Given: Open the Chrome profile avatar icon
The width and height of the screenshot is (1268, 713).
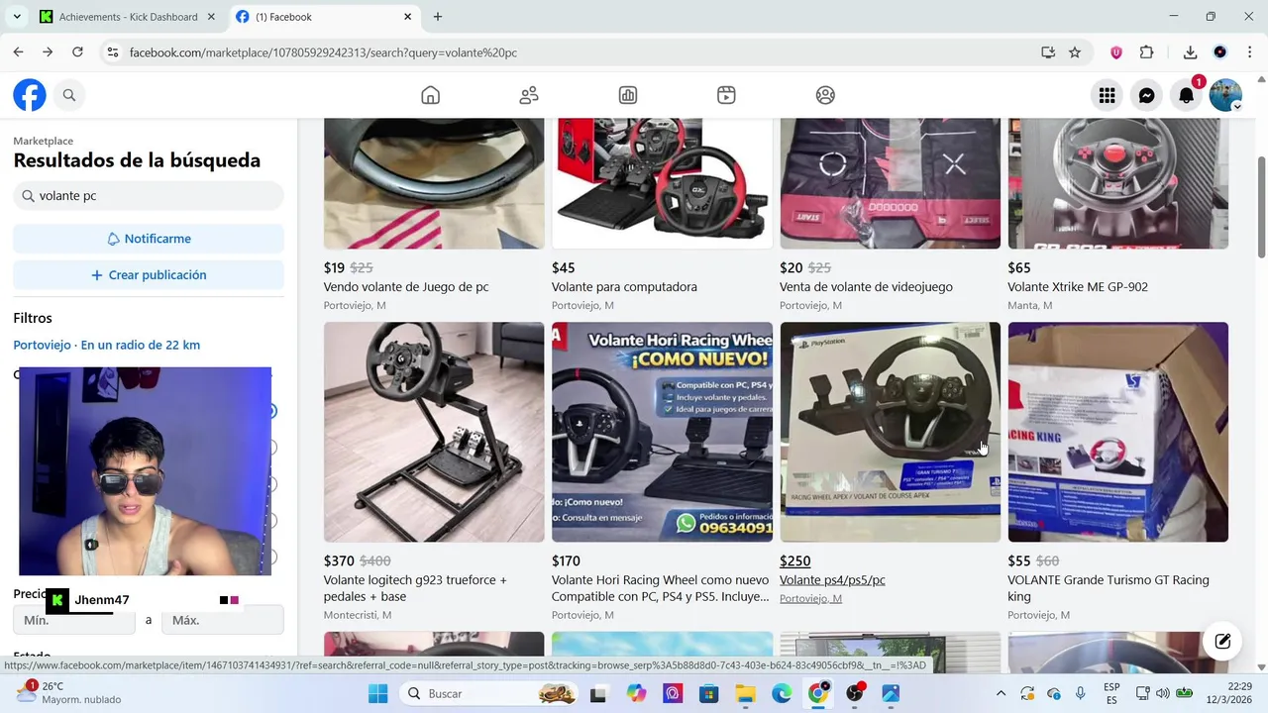Looking at the screenshot, I should (x=1220, y=52).
